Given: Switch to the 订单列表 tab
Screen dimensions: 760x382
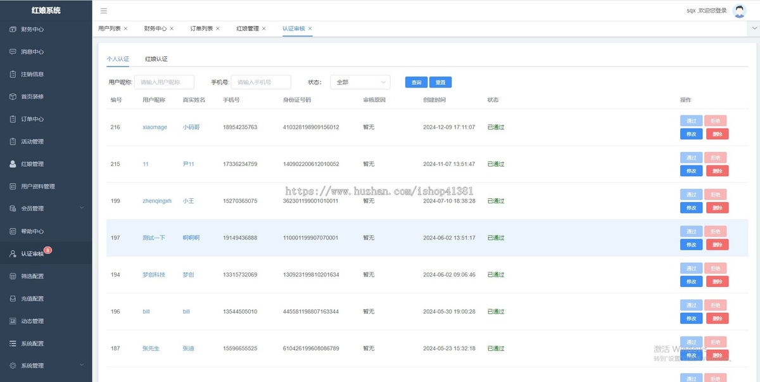Looking at the screenshot, I should click(201, 29).
